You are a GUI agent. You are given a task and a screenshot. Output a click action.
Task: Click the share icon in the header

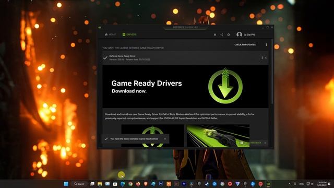pyautogui.click(x=221, y=34)
